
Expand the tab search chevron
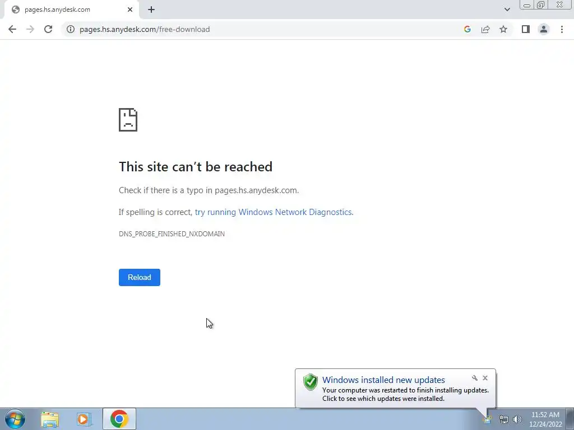tap(507, 10)
